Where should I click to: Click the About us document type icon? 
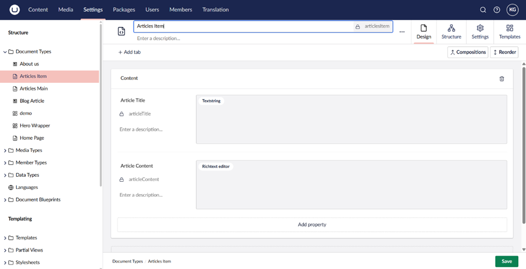pos(15,64)
